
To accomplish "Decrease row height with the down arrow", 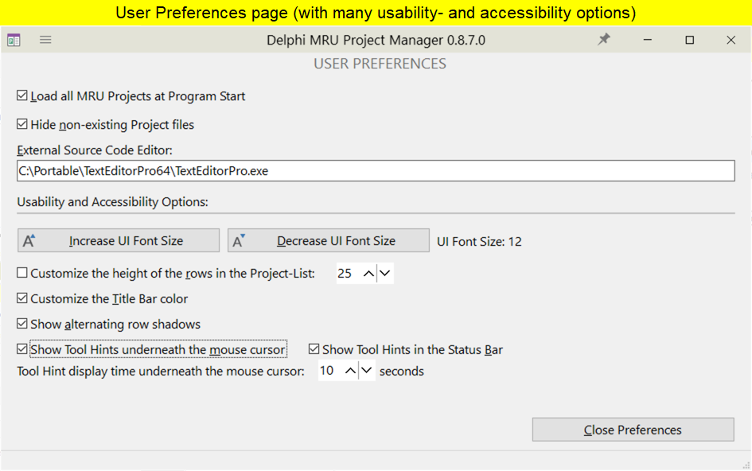I will [385, 274].
